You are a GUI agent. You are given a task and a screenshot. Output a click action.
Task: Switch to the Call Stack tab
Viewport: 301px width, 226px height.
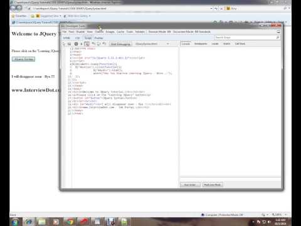click(x=240, y=44)
